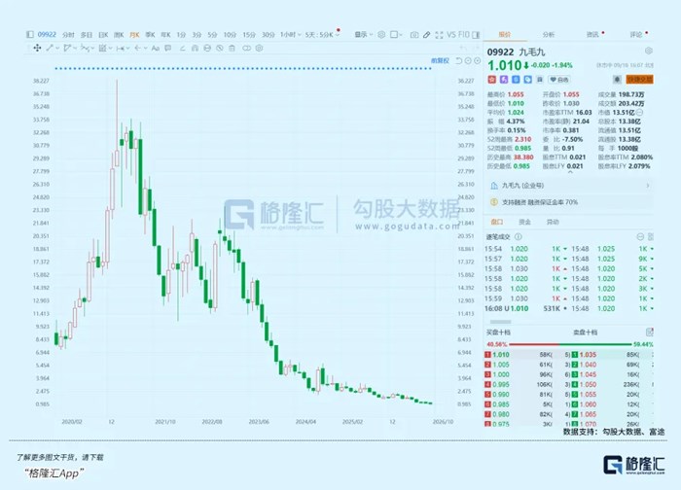
Task: Switch to 异动 sub-tab
Action: [553, 222]
